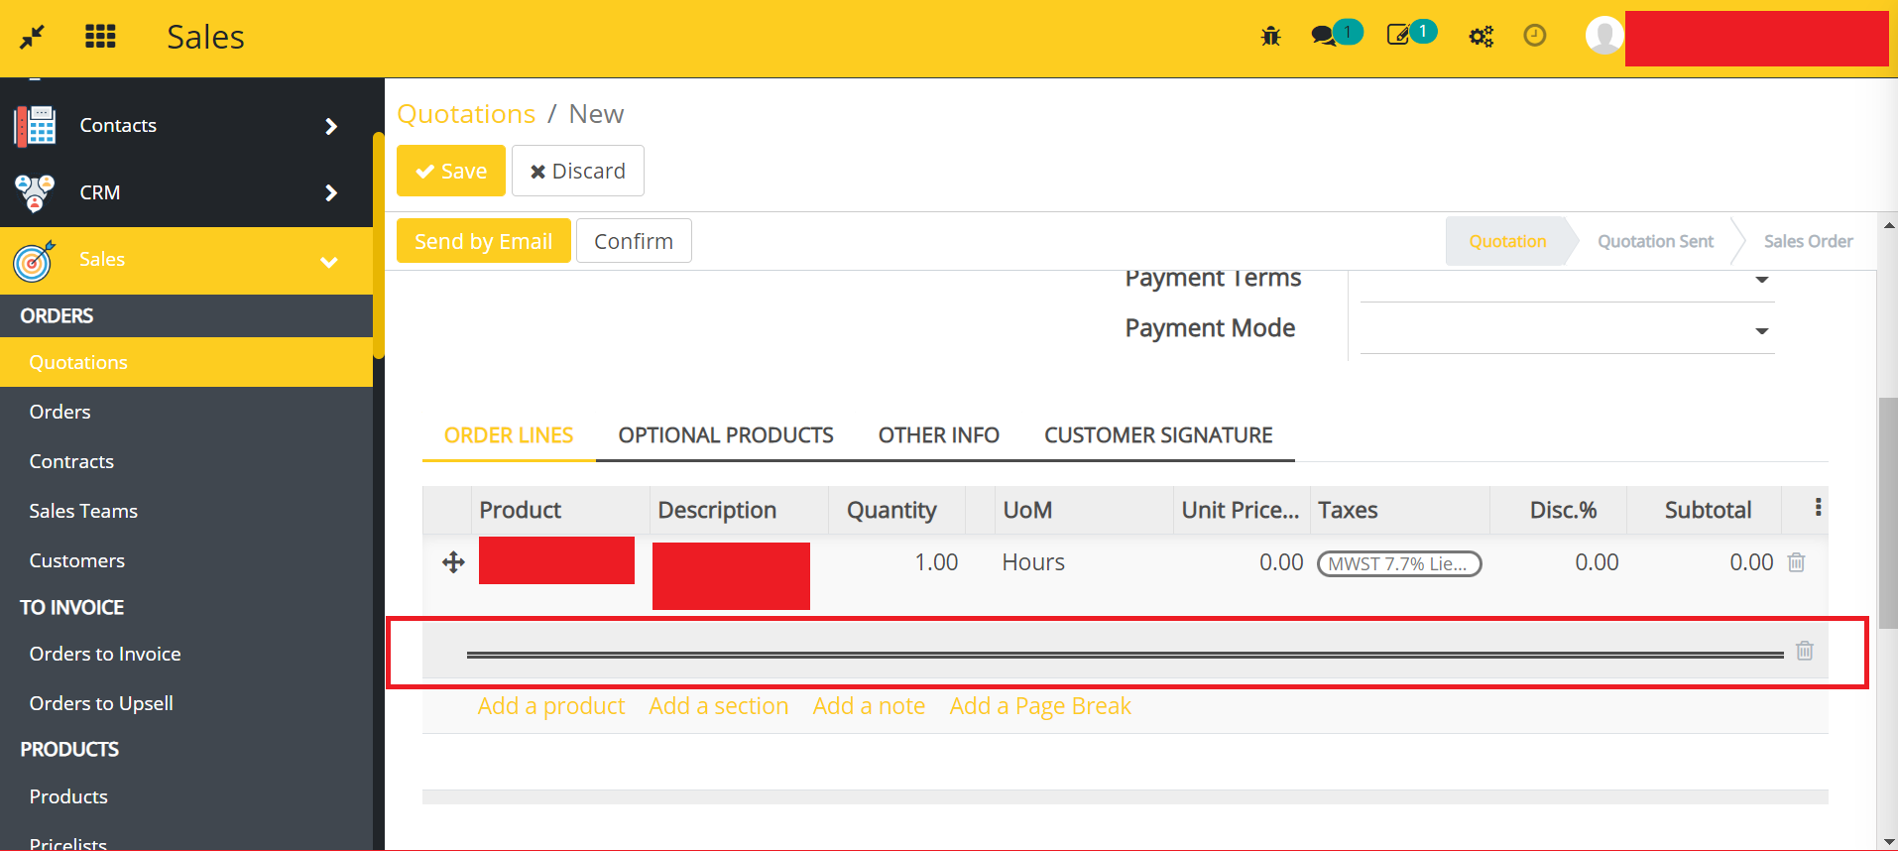Switch to the Optional Products tab
Image resolution: width=1898 pixels, height=851 pixels.
[725, 435]
